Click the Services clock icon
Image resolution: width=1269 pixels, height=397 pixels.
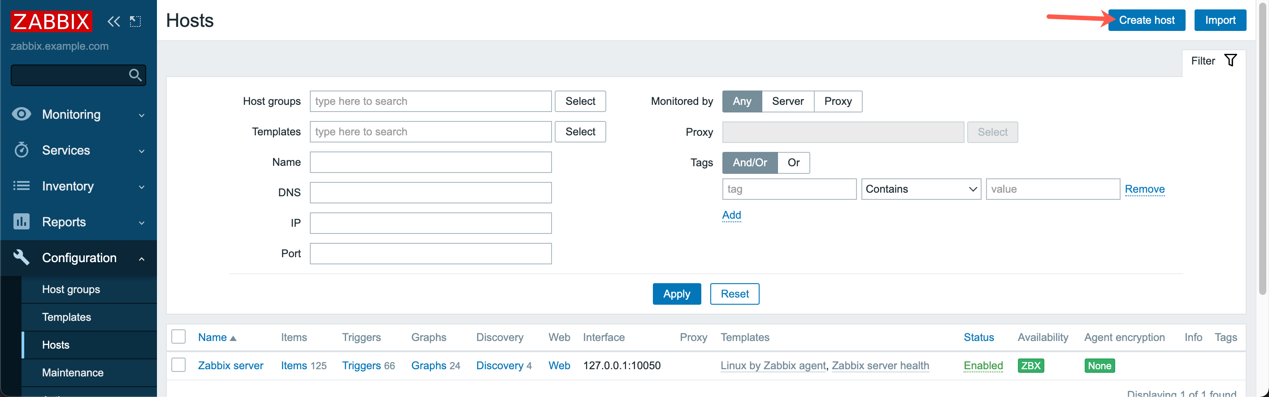pos(21,150)
